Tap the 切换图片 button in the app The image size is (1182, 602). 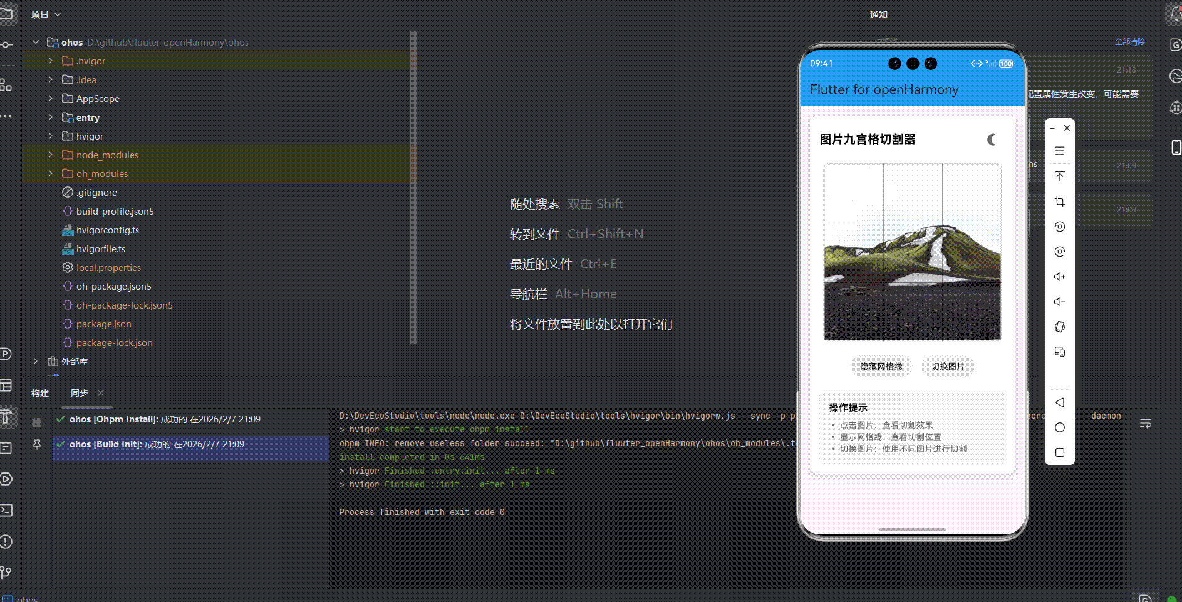(x=948, y=367)
